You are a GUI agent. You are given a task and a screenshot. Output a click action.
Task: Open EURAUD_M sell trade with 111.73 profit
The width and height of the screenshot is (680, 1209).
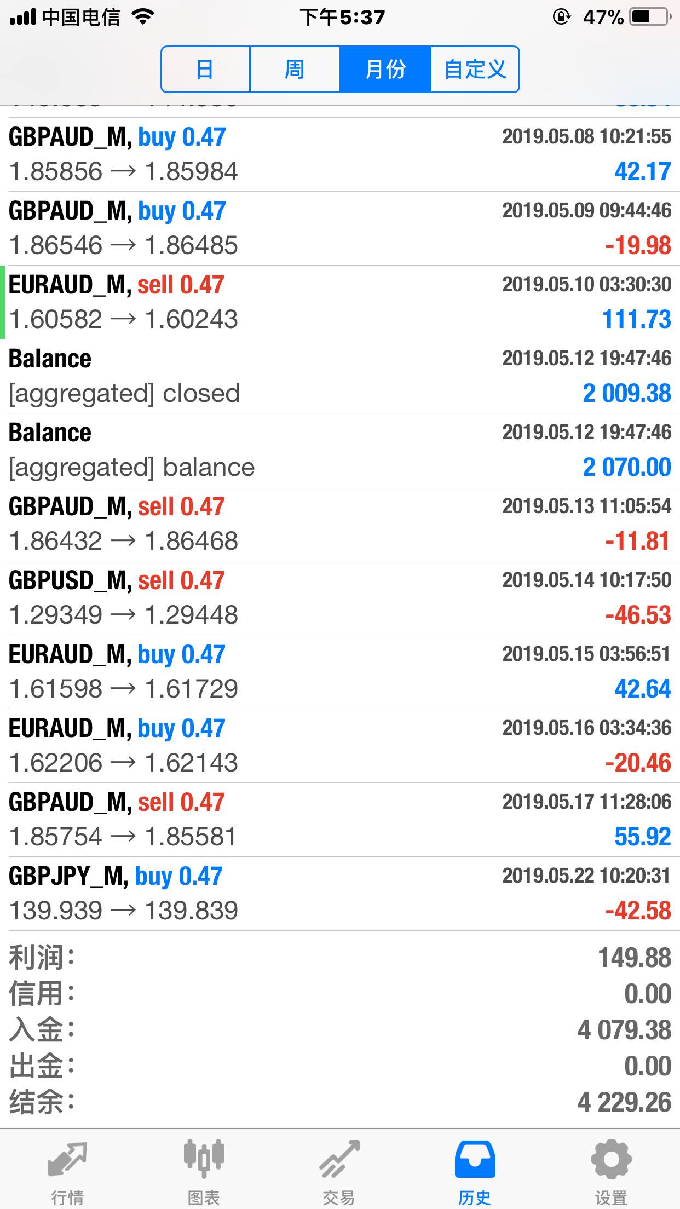(x=340, y=302)
